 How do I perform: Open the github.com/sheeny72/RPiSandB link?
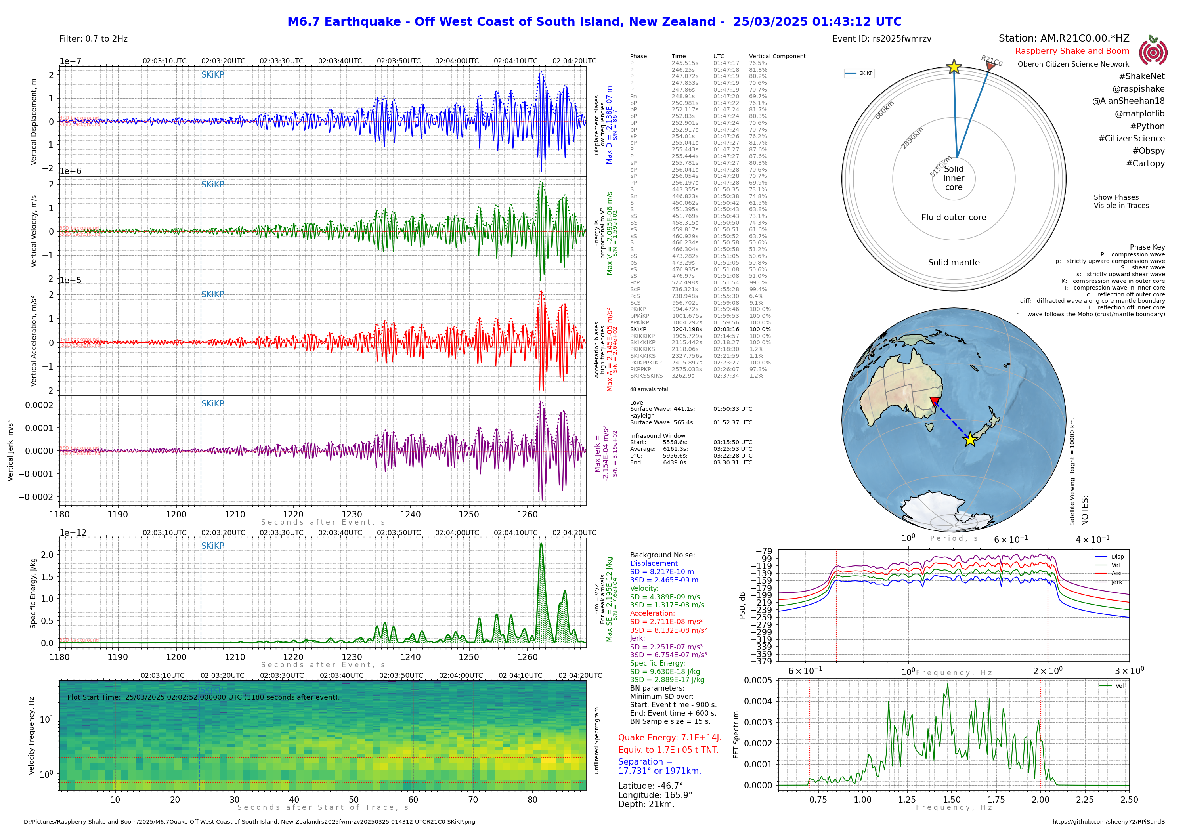tap(1109, 822)
